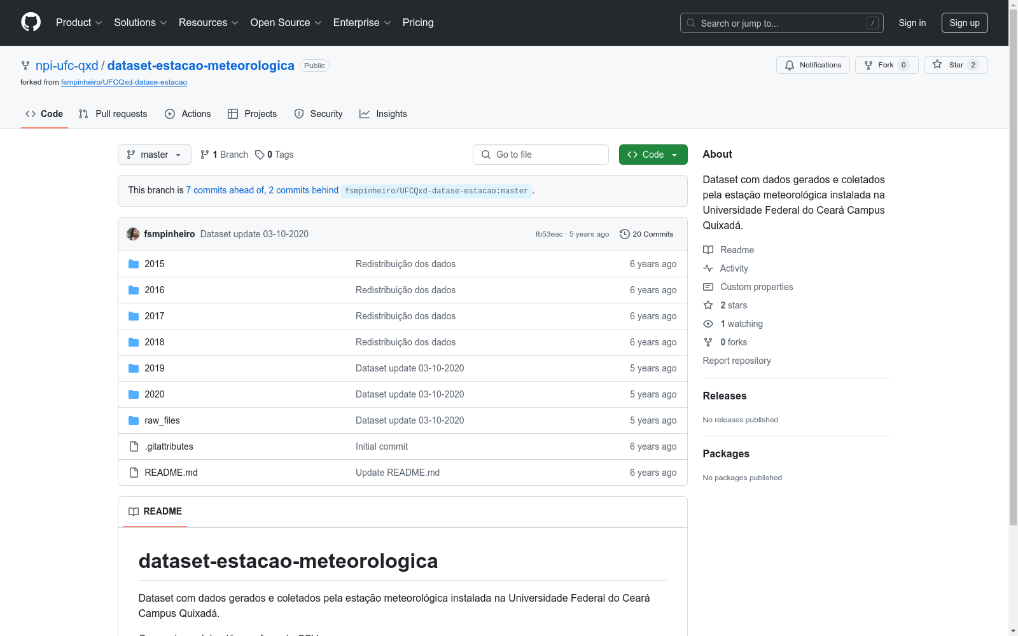
Task: Open the 2018 folder icon
Action: click(x=134, y=342)
